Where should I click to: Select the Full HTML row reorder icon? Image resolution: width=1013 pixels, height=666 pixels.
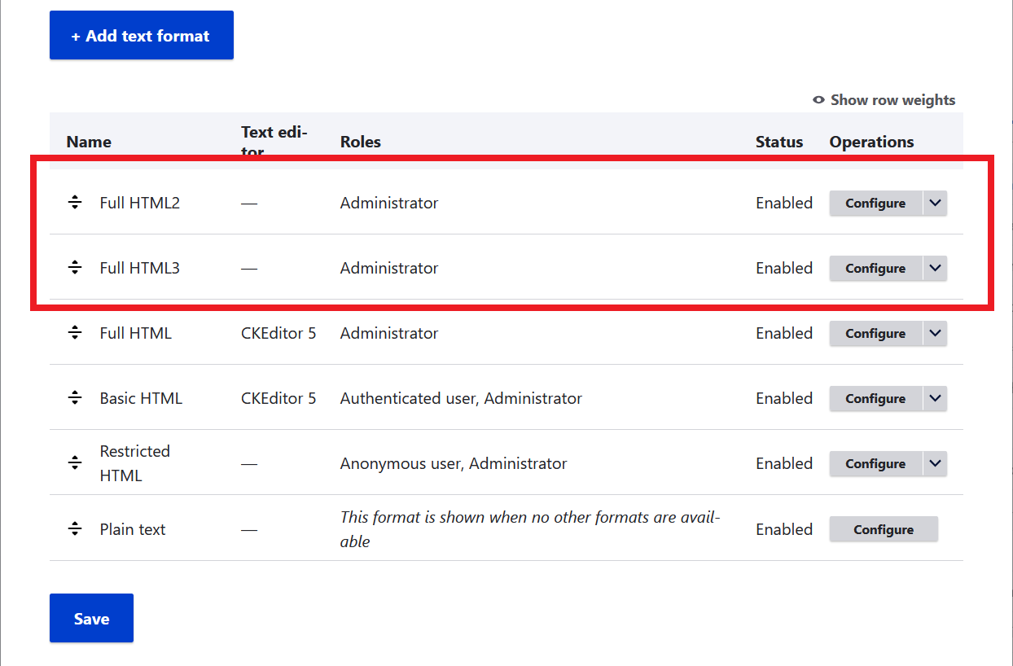coord(74,333)
